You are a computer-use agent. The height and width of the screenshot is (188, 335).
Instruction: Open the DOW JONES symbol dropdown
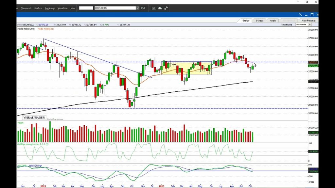[x=138, y=8]
